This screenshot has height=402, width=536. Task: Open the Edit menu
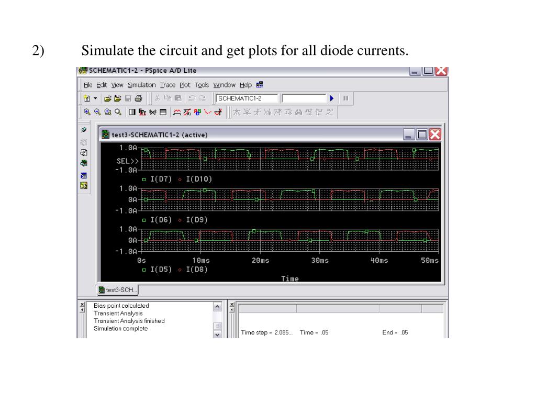tap(102, 85)
